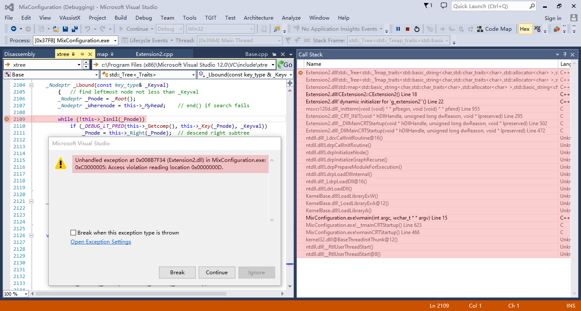The image size is (581, 311).
Task: Click the Break button in the exception dialog
Action: [177, 272]
